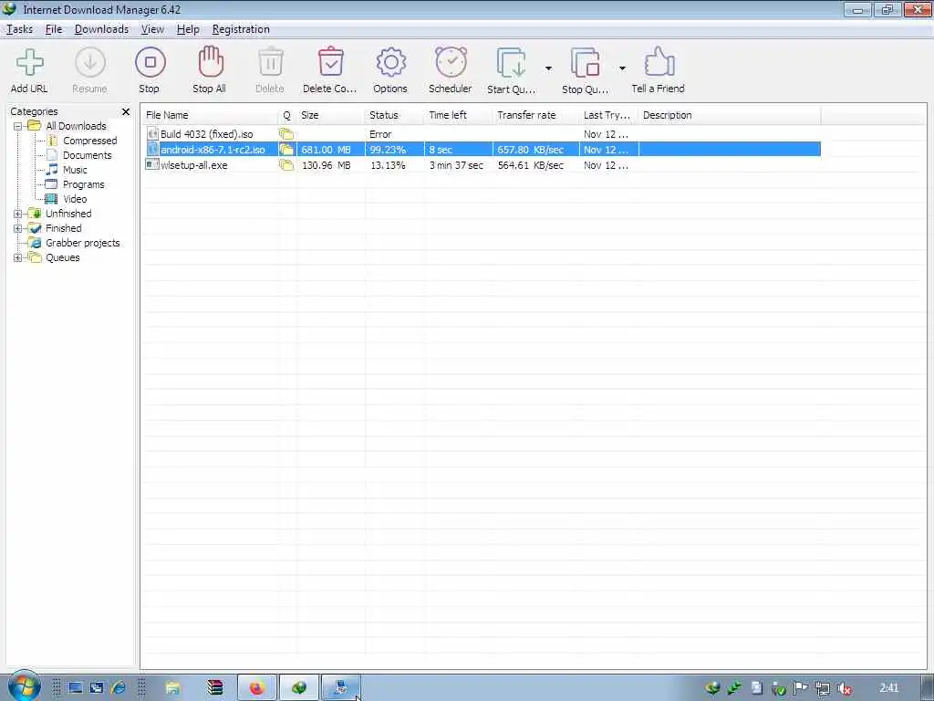
Task: Click the 13.13% status cell
Action: [387, 165]
